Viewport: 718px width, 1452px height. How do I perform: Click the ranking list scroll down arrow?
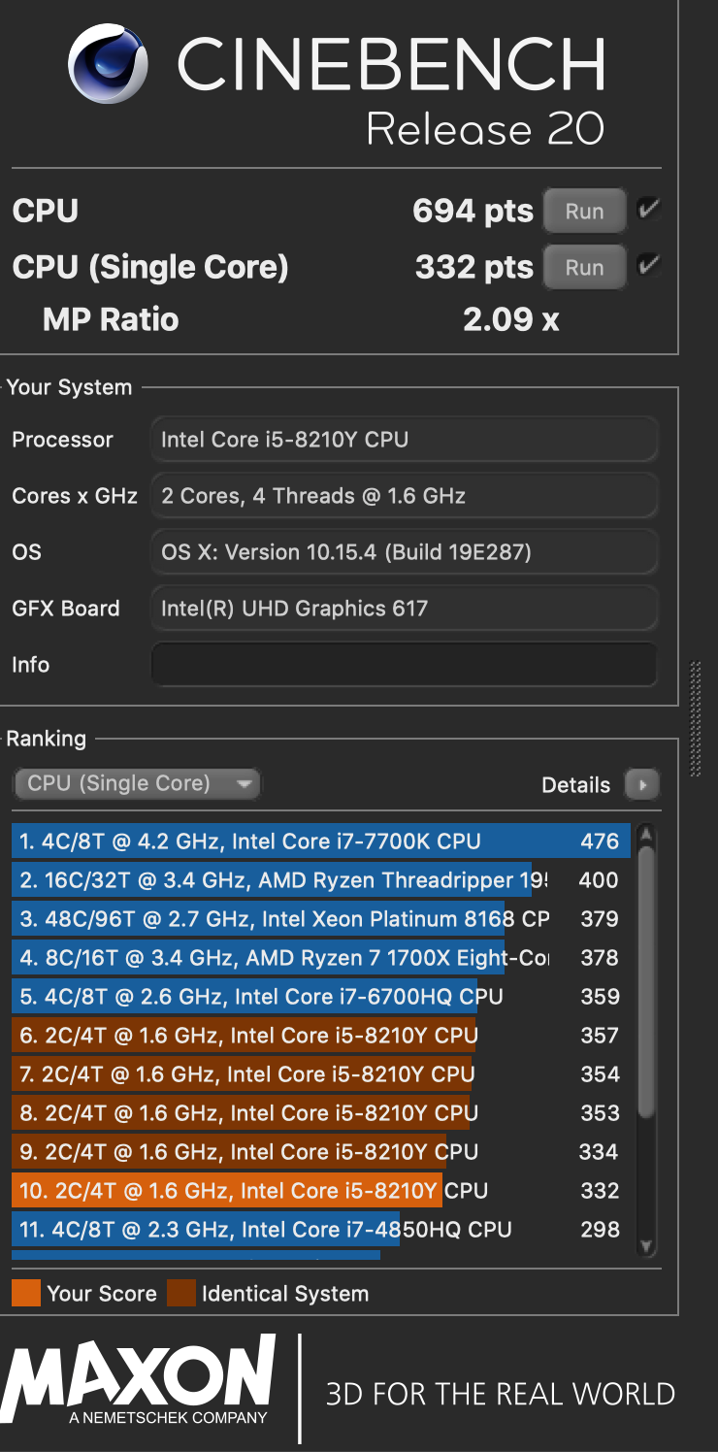pos(646,1246)
